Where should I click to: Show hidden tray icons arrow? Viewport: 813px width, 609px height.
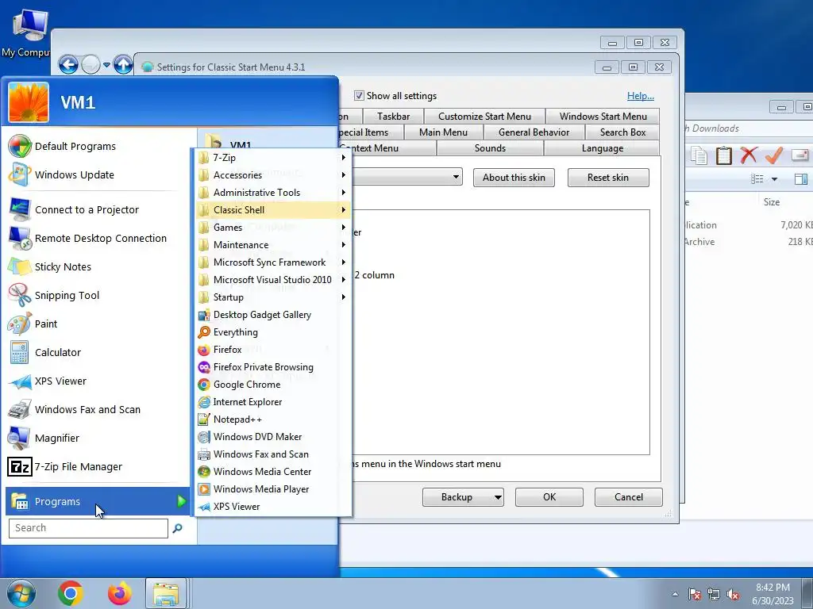(675, 595)
